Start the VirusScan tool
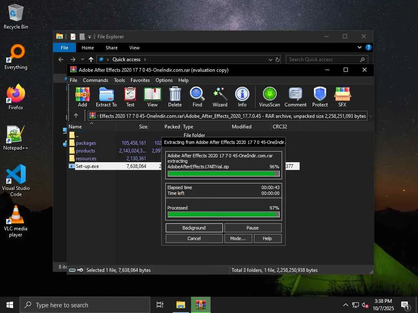This screenshot has width=418, height=313. [269, 97]
